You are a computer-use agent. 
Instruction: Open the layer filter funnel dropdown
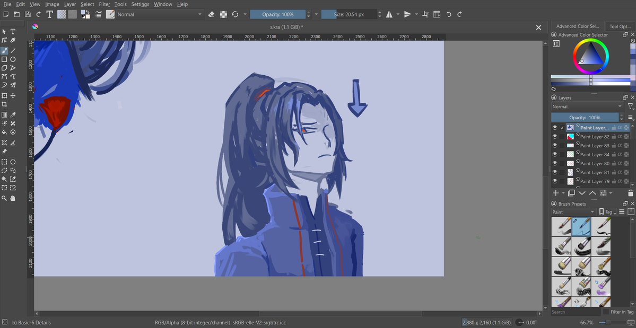pyautogui.click(x=631, y=107)
